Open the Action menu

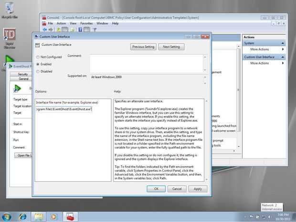[x=62, y=23]
